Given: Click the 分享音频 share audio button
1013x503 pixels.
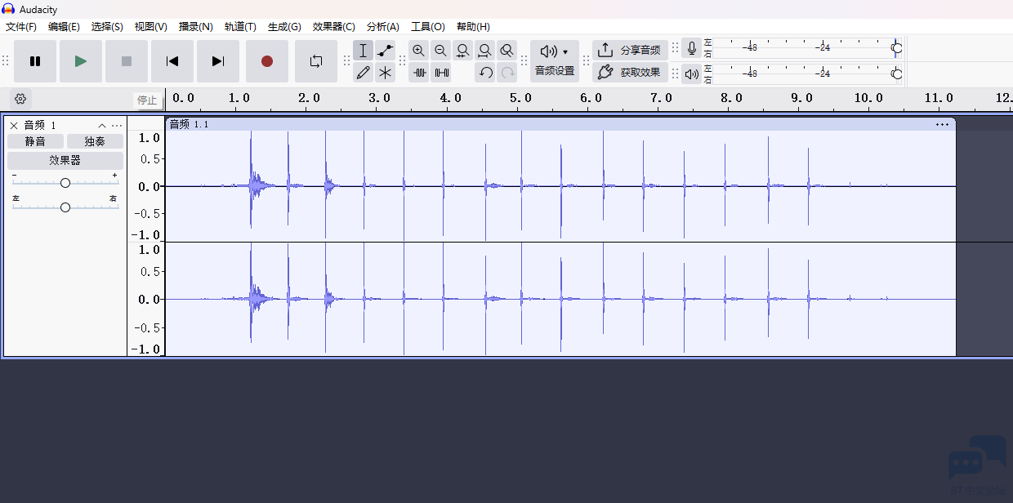Looking at the screenshot, I should [630, 50].
